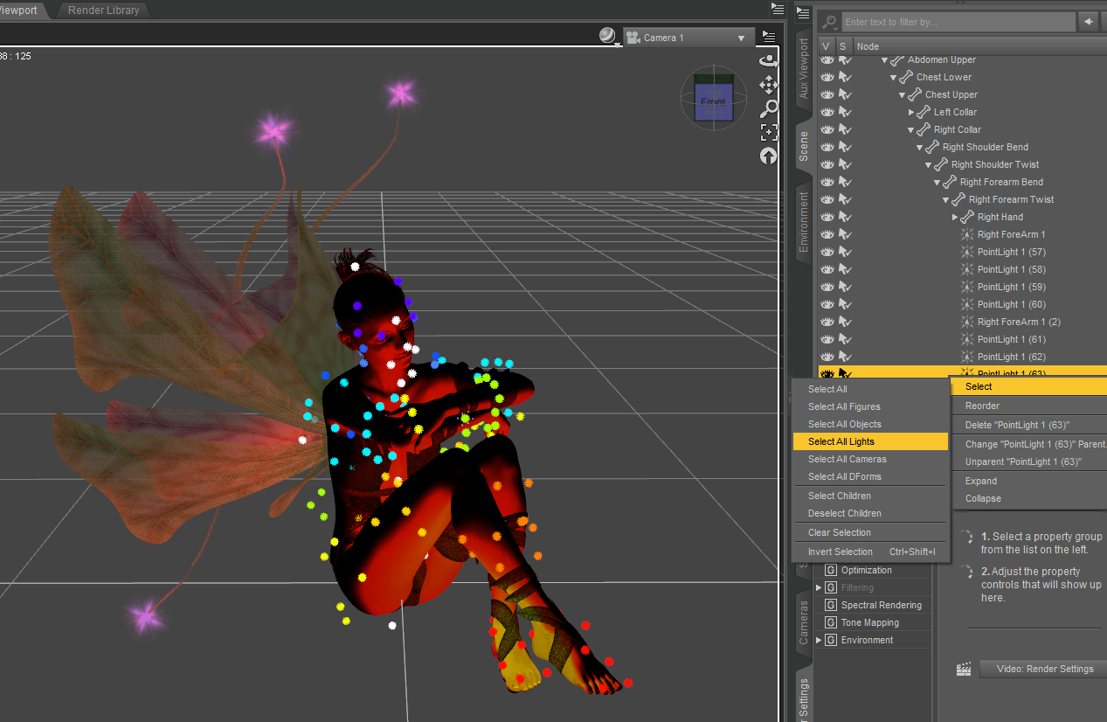Choose Clear Selection menu entry
Viewport: 1107px width, 722px height.
tap(870, 532)
